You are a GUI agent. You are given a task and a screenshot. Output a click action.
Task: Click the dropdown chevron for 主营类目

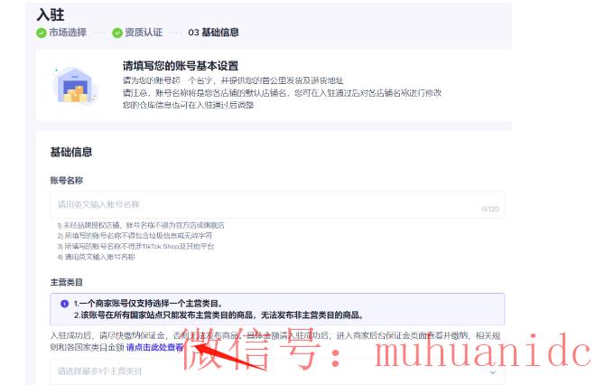click(493, 372)
